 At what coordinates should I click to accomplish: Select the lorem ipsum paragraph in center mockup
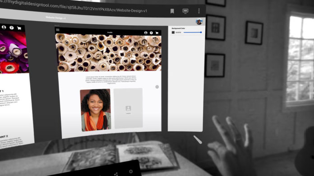click(111, 80)
